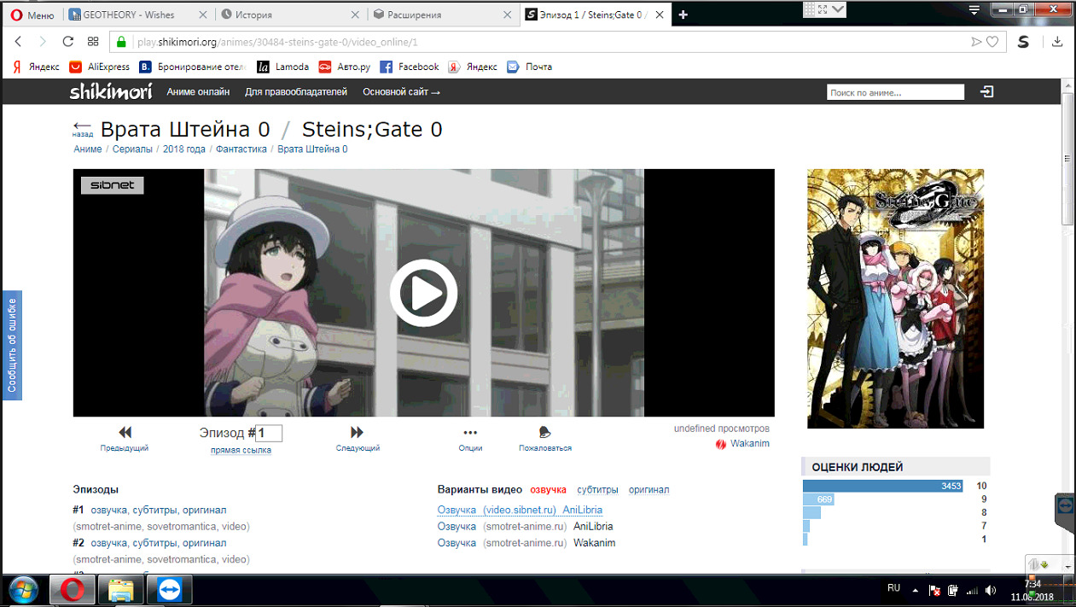The height and width of the screenshot is (607, 1076).
Task: Report video using the complain icon
Action: [544, 433]
